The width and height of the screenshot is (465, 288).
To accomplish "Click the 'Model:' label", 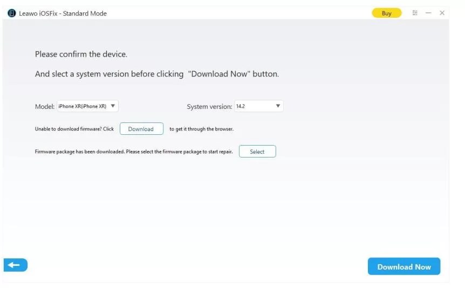I will point(45,106).
